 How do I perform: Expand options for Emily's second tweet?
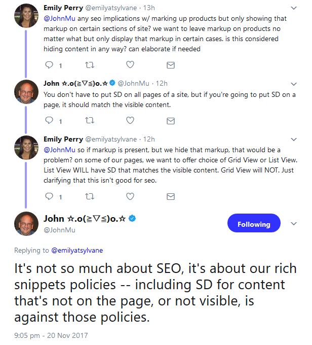(x=294, y=139)
